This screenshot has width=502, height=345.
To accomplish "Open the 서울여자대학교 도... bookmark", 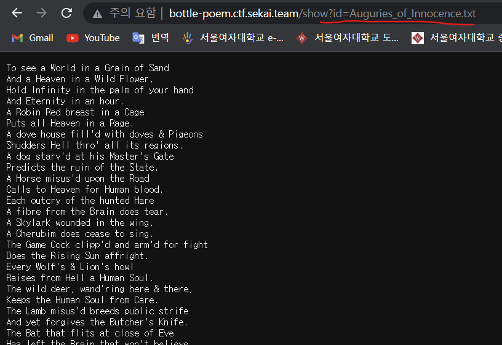I will tap(356, 37).
